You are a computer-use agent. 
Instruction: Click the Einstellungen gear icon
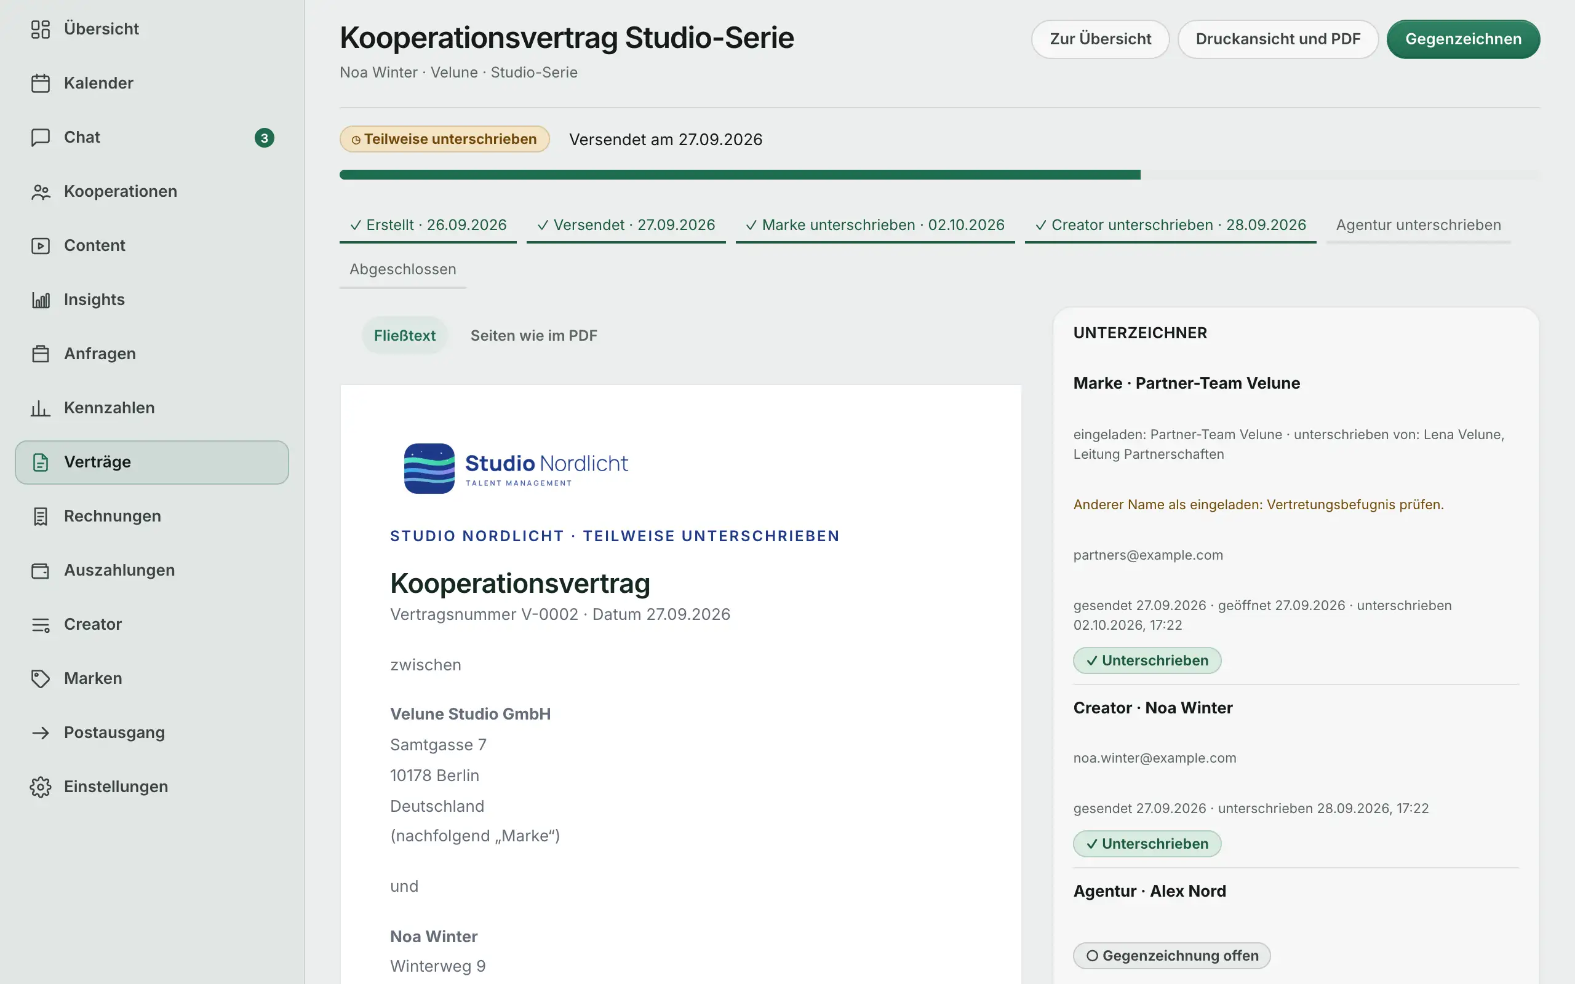point(41,786)
